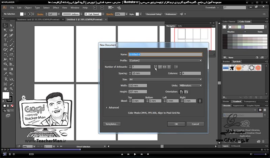Screen dimensions: 270x158
Task: Select landscape orientation button
Action: pos(186,92)
